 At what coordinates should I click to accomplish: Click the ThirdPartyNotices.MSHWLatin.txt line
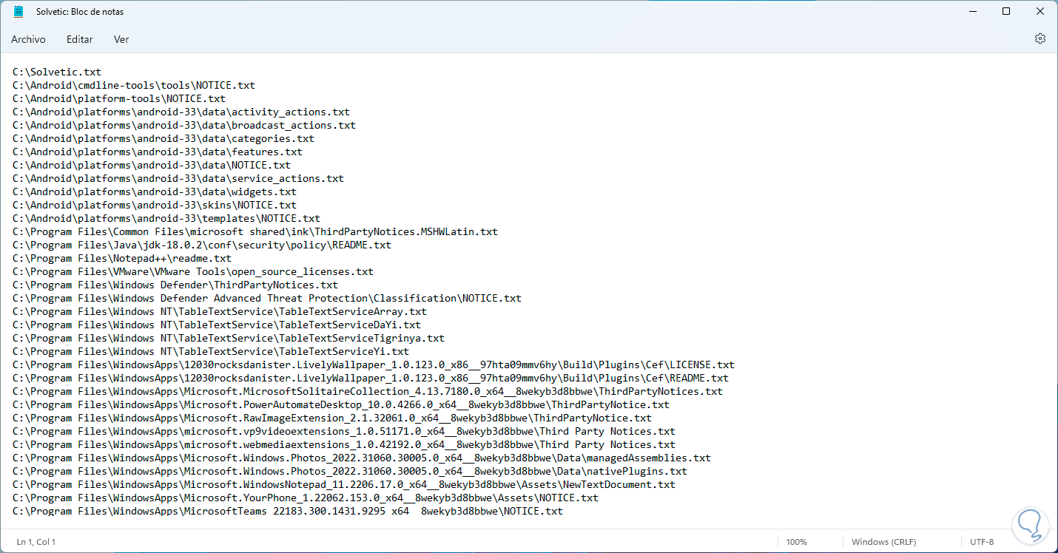pyautogui.click(x=255, y=232)
